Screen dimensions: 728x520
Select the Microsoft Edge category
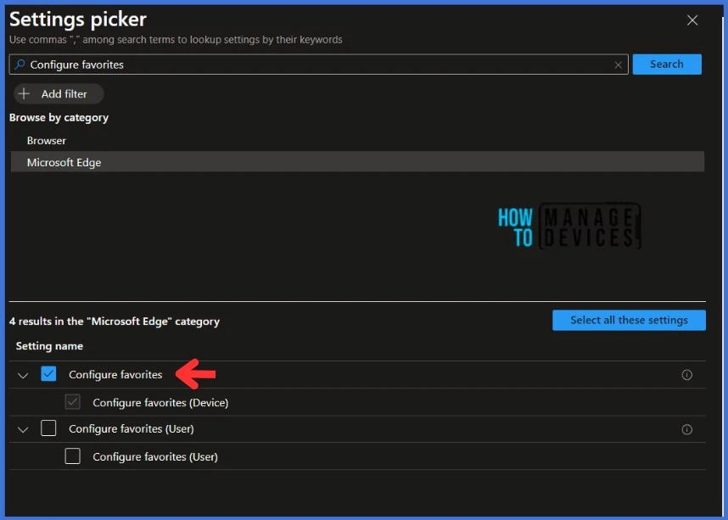357,162
